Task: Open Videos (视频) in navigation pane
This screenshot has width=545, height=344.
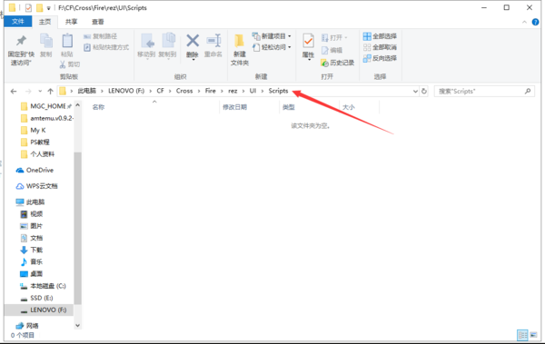Action: coord(31,214)
